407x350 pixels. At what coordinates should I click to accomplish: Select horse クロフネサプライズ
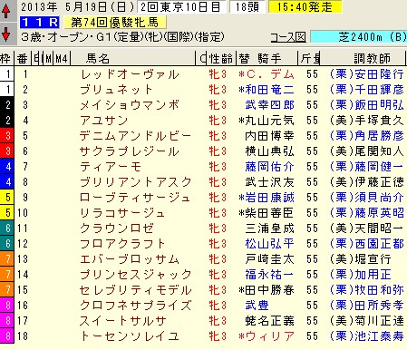click(135, 306)
